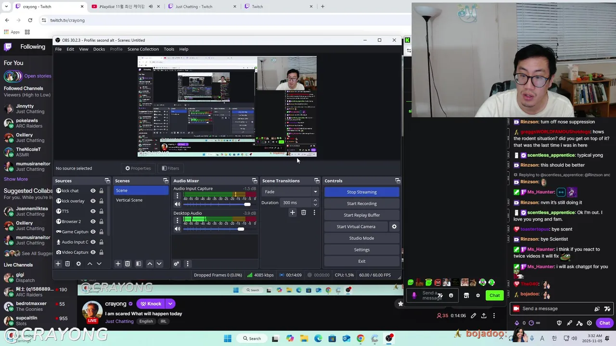Float the Scenes dock with popout icon
The width and height of the screenshot is (616, 346).
tap(166, 181)
